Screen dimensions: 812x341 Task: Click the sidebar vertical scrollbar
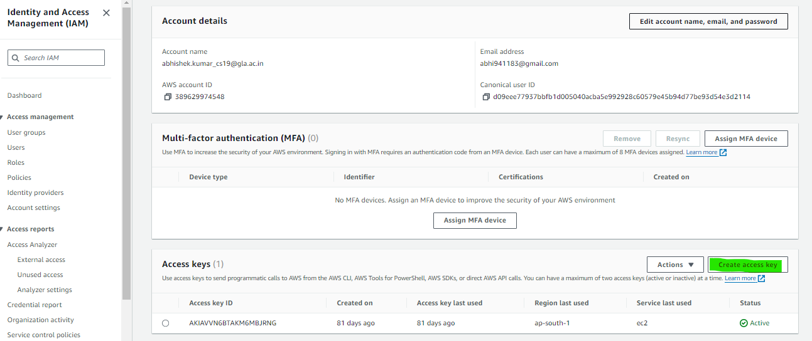(126, 154)
